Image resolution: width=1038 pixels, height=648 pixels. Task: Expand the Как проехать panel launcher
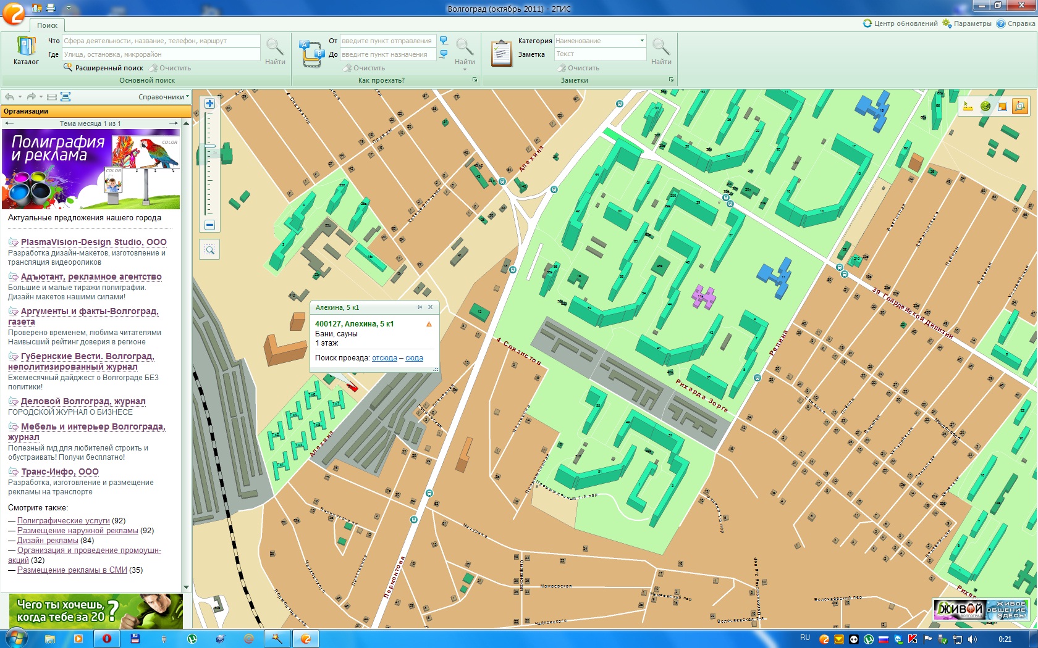(475, 80)
